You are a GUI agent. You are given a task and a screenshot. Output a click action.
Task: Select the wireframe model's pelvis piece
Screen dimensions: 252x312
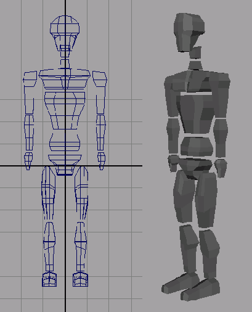click(x=65, y=165)
